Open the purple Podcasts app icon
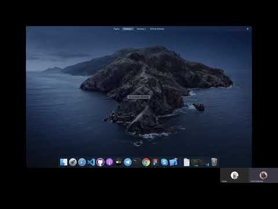Screen dimensions: 278x209 109,162
